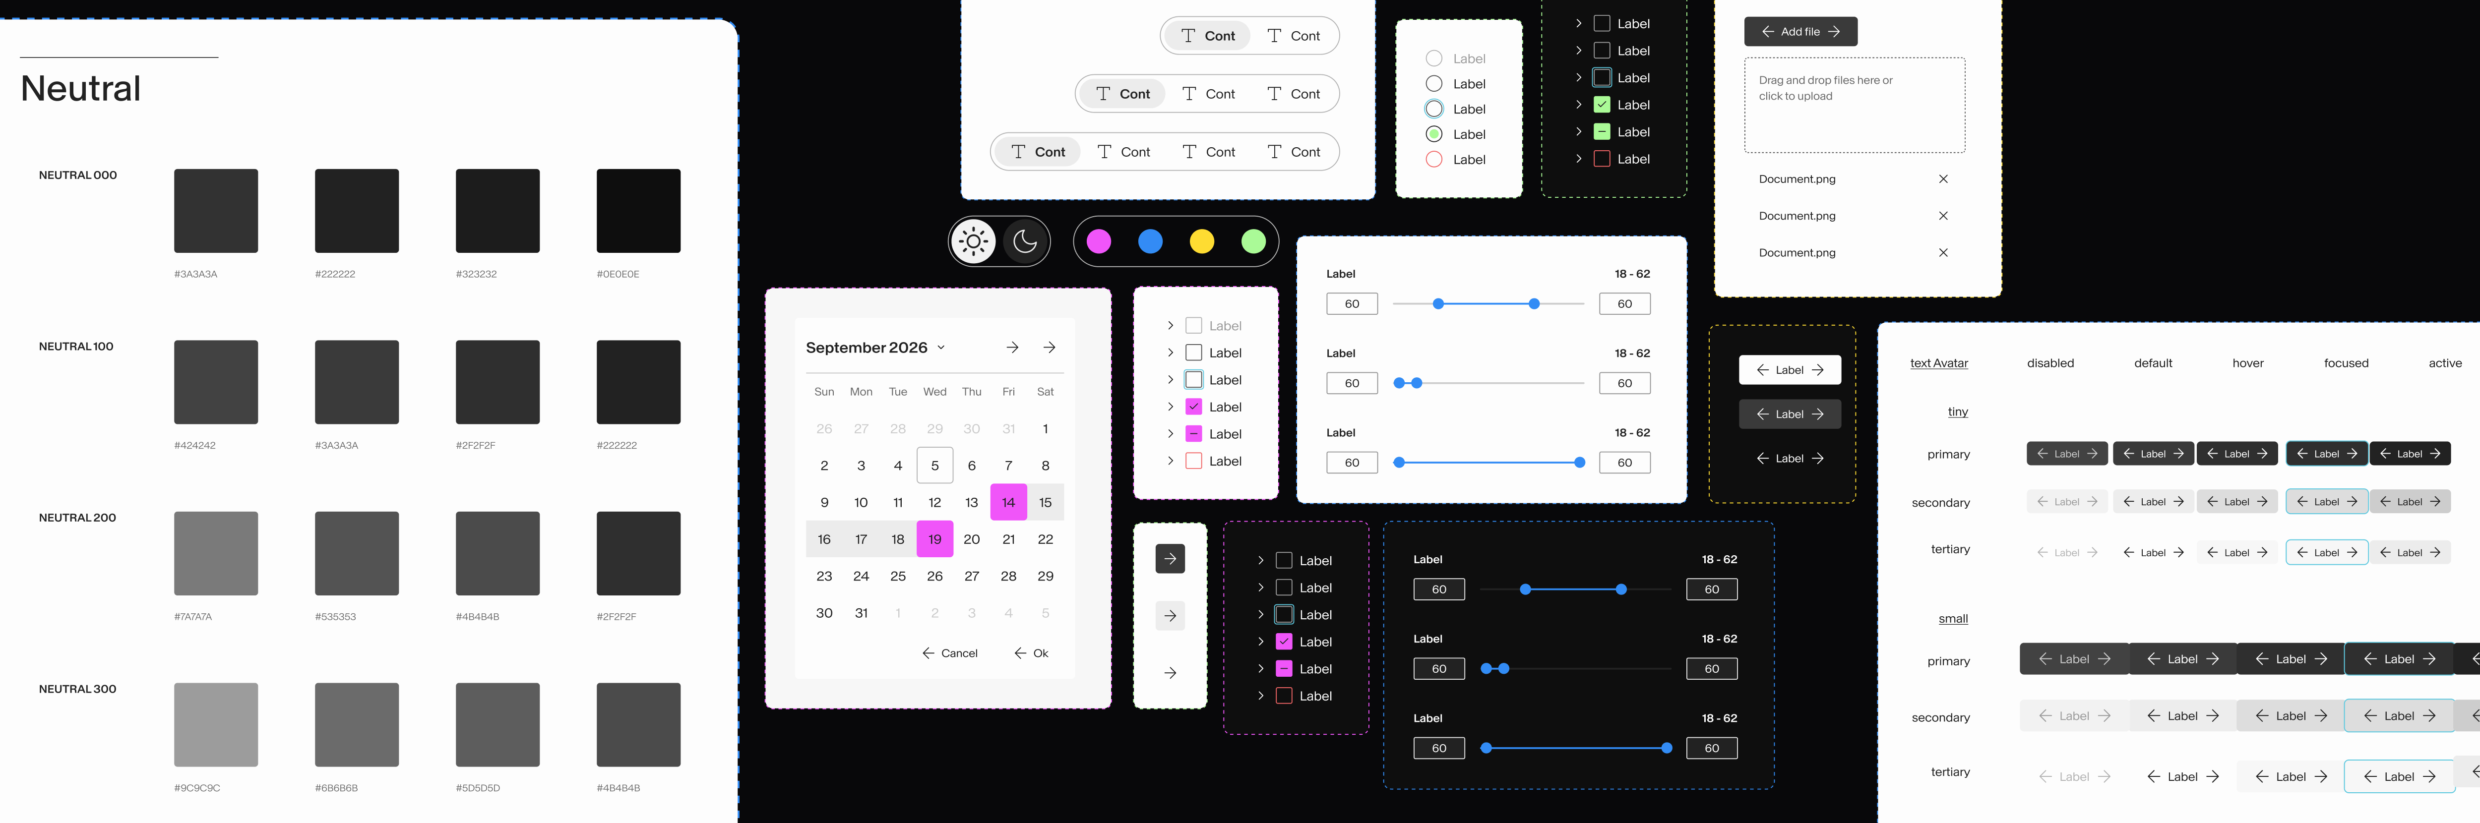
Task: Remove the first Document.png with its X icon
Action: [1943, 179]
